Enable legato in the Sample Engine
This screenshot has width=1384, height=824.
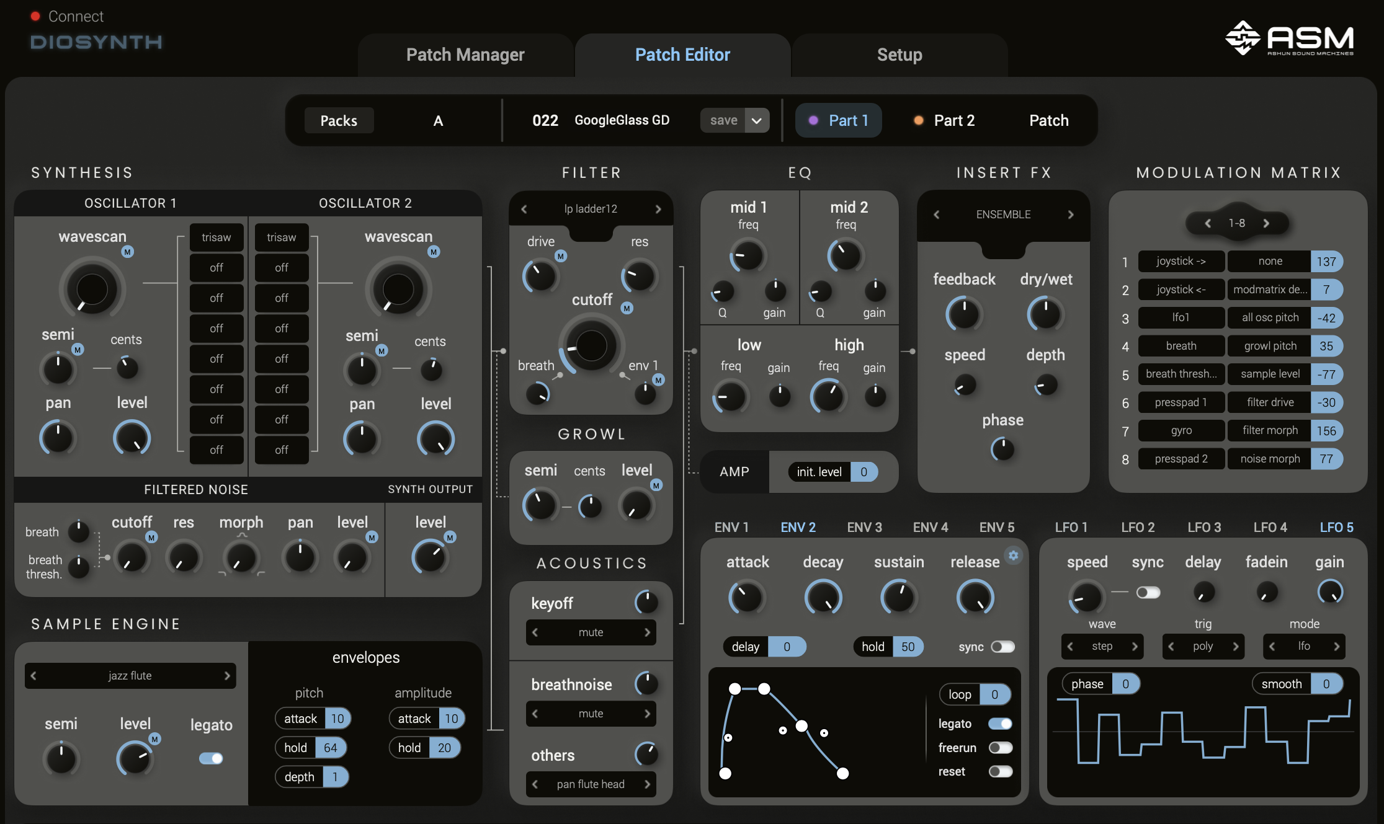click(x=211, y=758)
